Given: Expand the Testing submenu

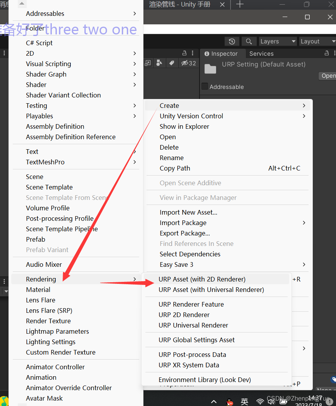Looking at the screenshot, I should coord(76,106).
